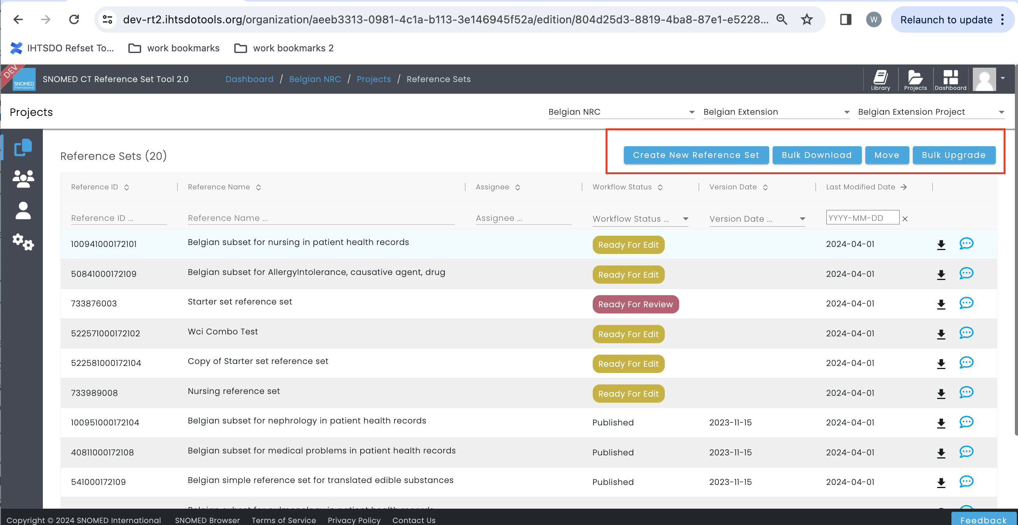Open comments for Copy of Starter set
The image size is (1018, 525).
tap(966, 362)
